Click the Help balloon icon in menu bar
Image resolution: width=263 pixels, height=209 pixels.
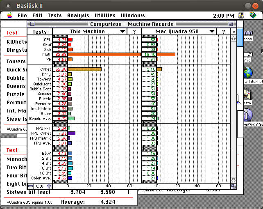pyautogui.click(x=241, y=15)
